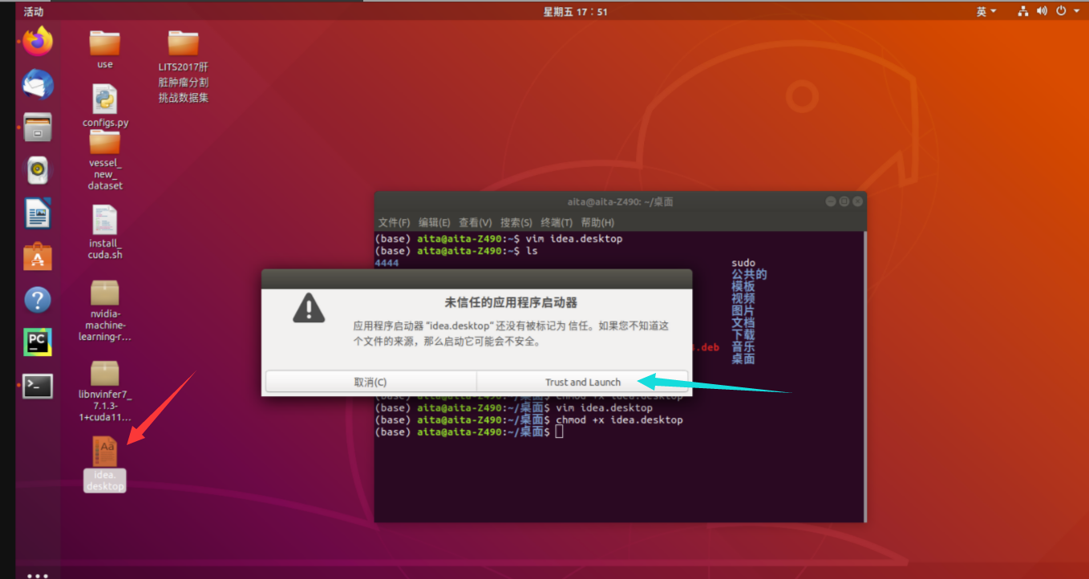Expand the input method menu showing 英

click(x=986, y=10)
